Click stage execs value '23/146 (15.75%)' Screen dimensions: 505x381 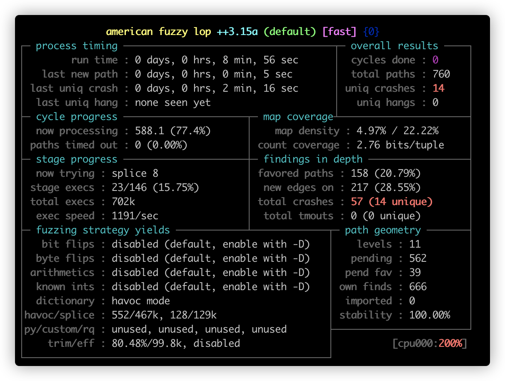click(156, 188)
